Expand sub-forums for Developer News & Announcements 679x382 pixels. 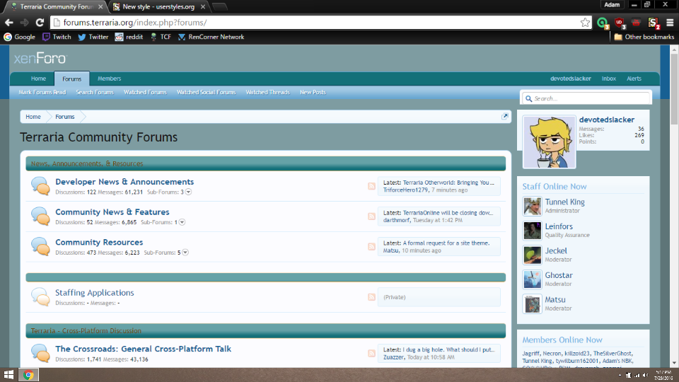pos(188,192)
